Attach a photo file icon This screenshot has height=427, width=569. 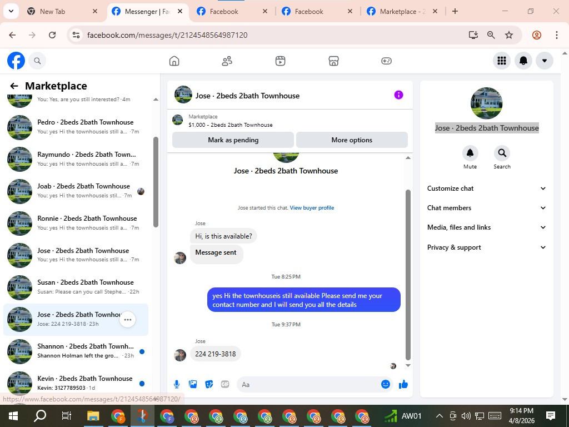coord(193,384)
